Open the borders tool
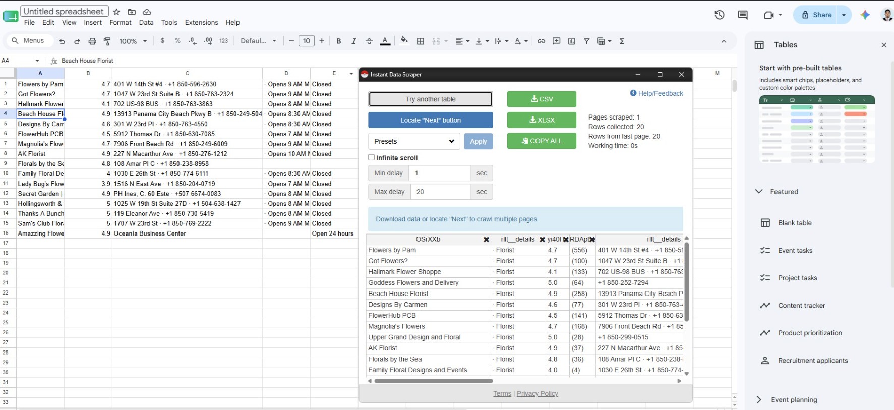 pyautogui.click(x=421, y=41)
